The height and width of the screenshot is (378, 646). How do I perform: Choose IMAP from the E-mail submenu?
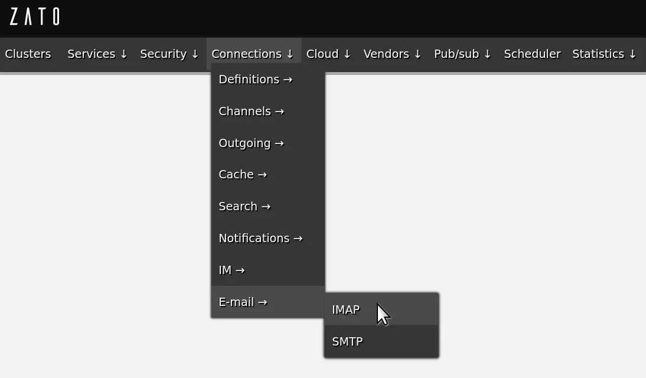[346, 310]
